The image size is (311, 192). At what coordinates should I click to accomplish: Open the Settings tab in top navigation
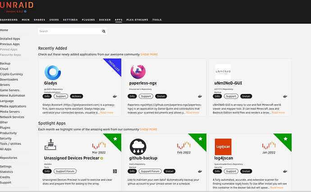tap(70, 20)
